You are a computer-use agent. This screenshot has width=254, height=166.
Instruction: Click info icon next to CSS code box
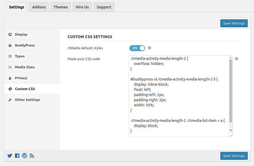click(236, 59)
